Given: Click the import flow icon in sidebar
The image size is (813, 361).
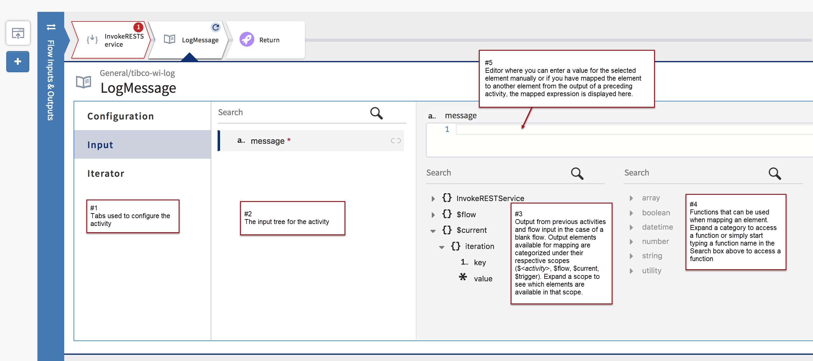Looking at the screenshot, I should [18, 33].
